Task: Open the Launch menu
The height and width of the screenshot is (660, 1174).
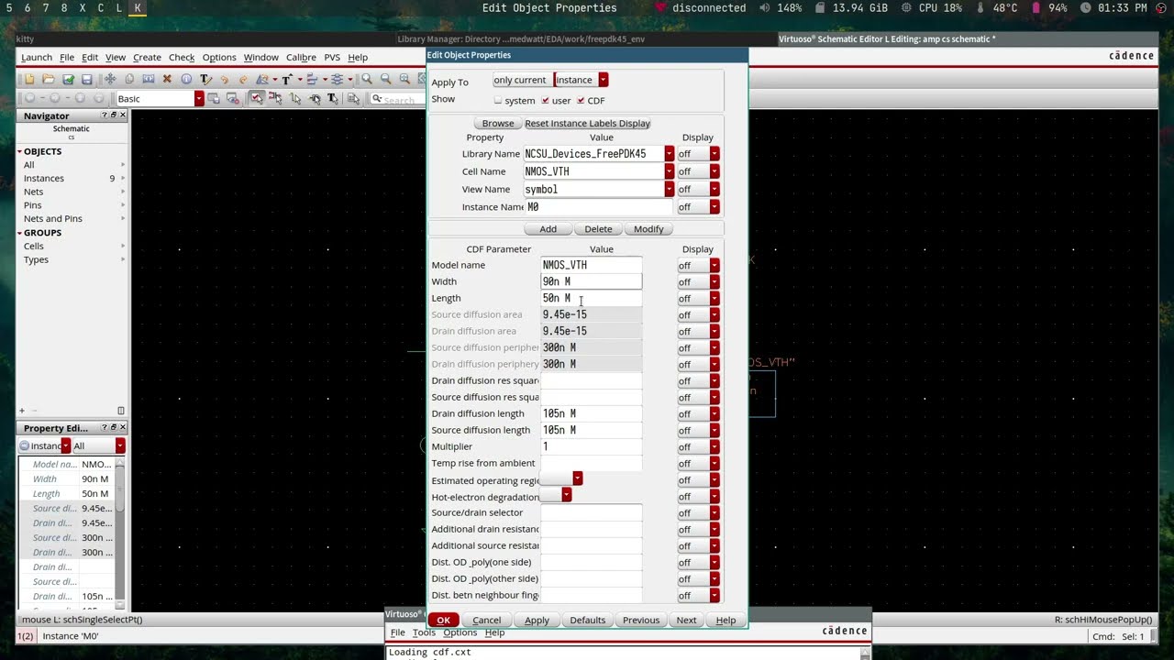Action: [37, 57]
